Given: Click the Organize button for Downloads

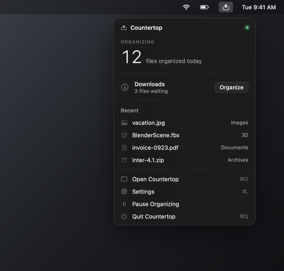Looking at the screenshot, I should point(232,87).
